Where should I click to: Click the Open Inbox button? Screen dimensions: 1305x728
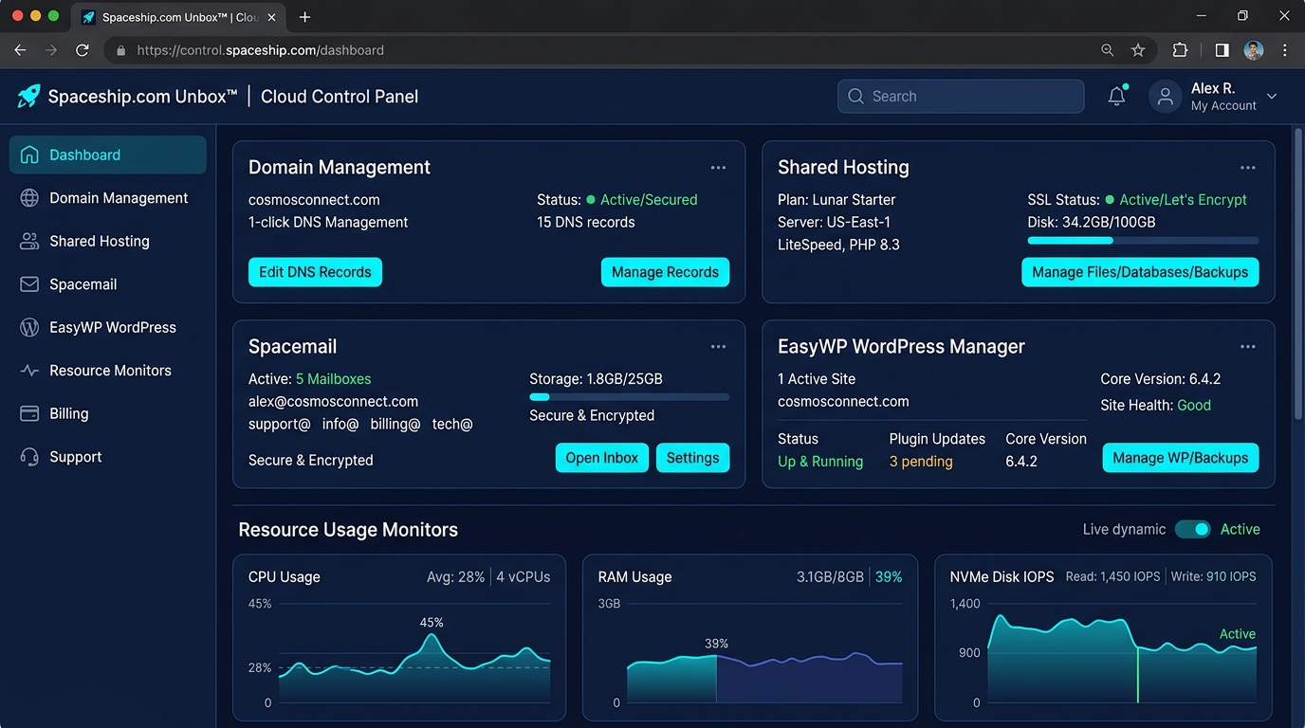pyautogui.click(x=602, y=458)
